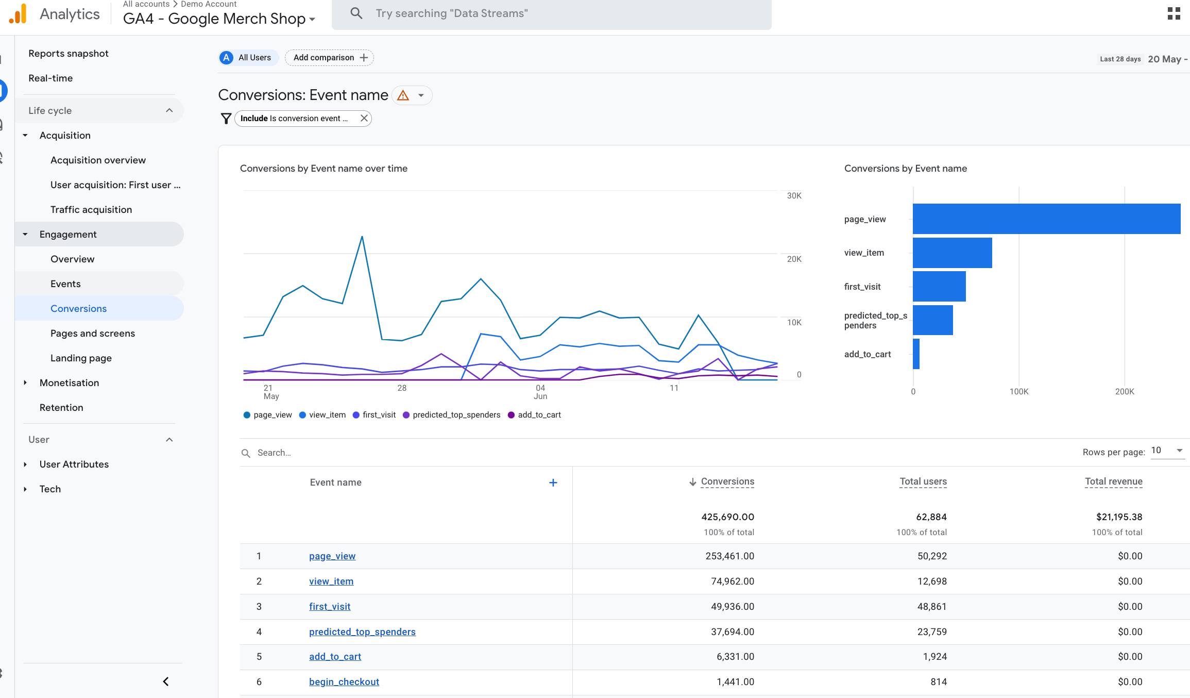Collapse the Life cycle section
The height and width of the screenshot is (698, 1190).
click(x=169, y=110)
